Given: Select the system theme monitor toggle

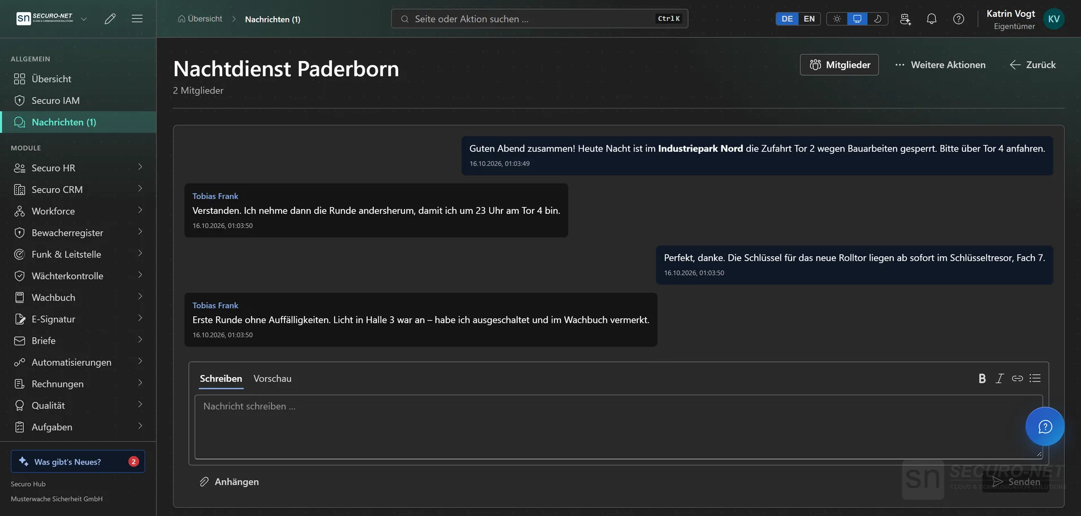Looking at the screenshot, I should (x=857, y=19).
